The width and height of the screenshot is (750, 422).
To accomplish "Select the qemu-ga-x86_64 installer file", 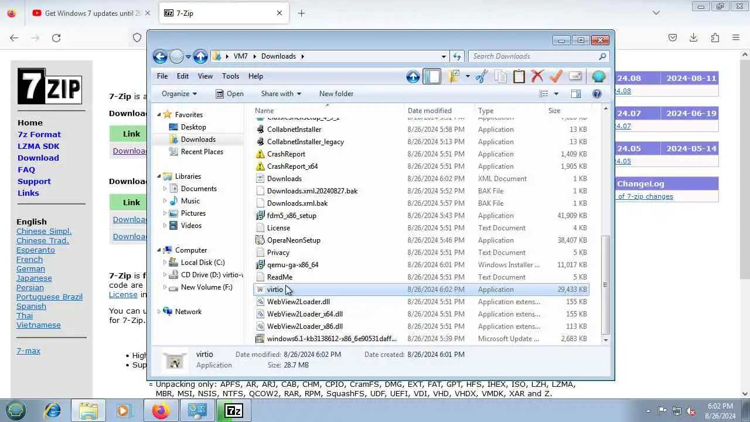I will (292, 265).
